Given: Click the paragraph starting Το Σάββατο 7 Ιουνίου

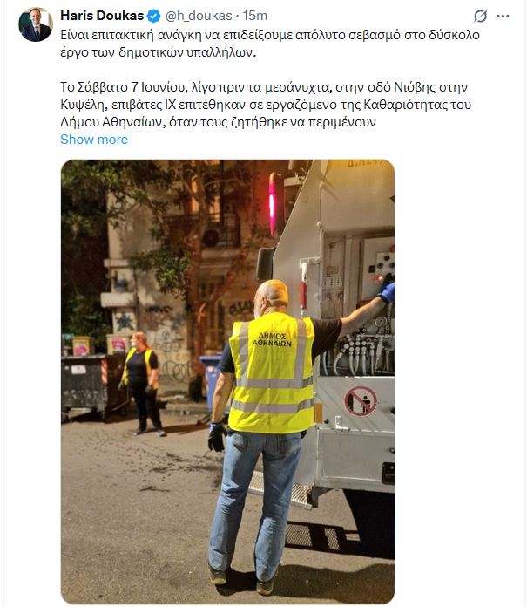Looking at the screenshot, I should point(266,105).
